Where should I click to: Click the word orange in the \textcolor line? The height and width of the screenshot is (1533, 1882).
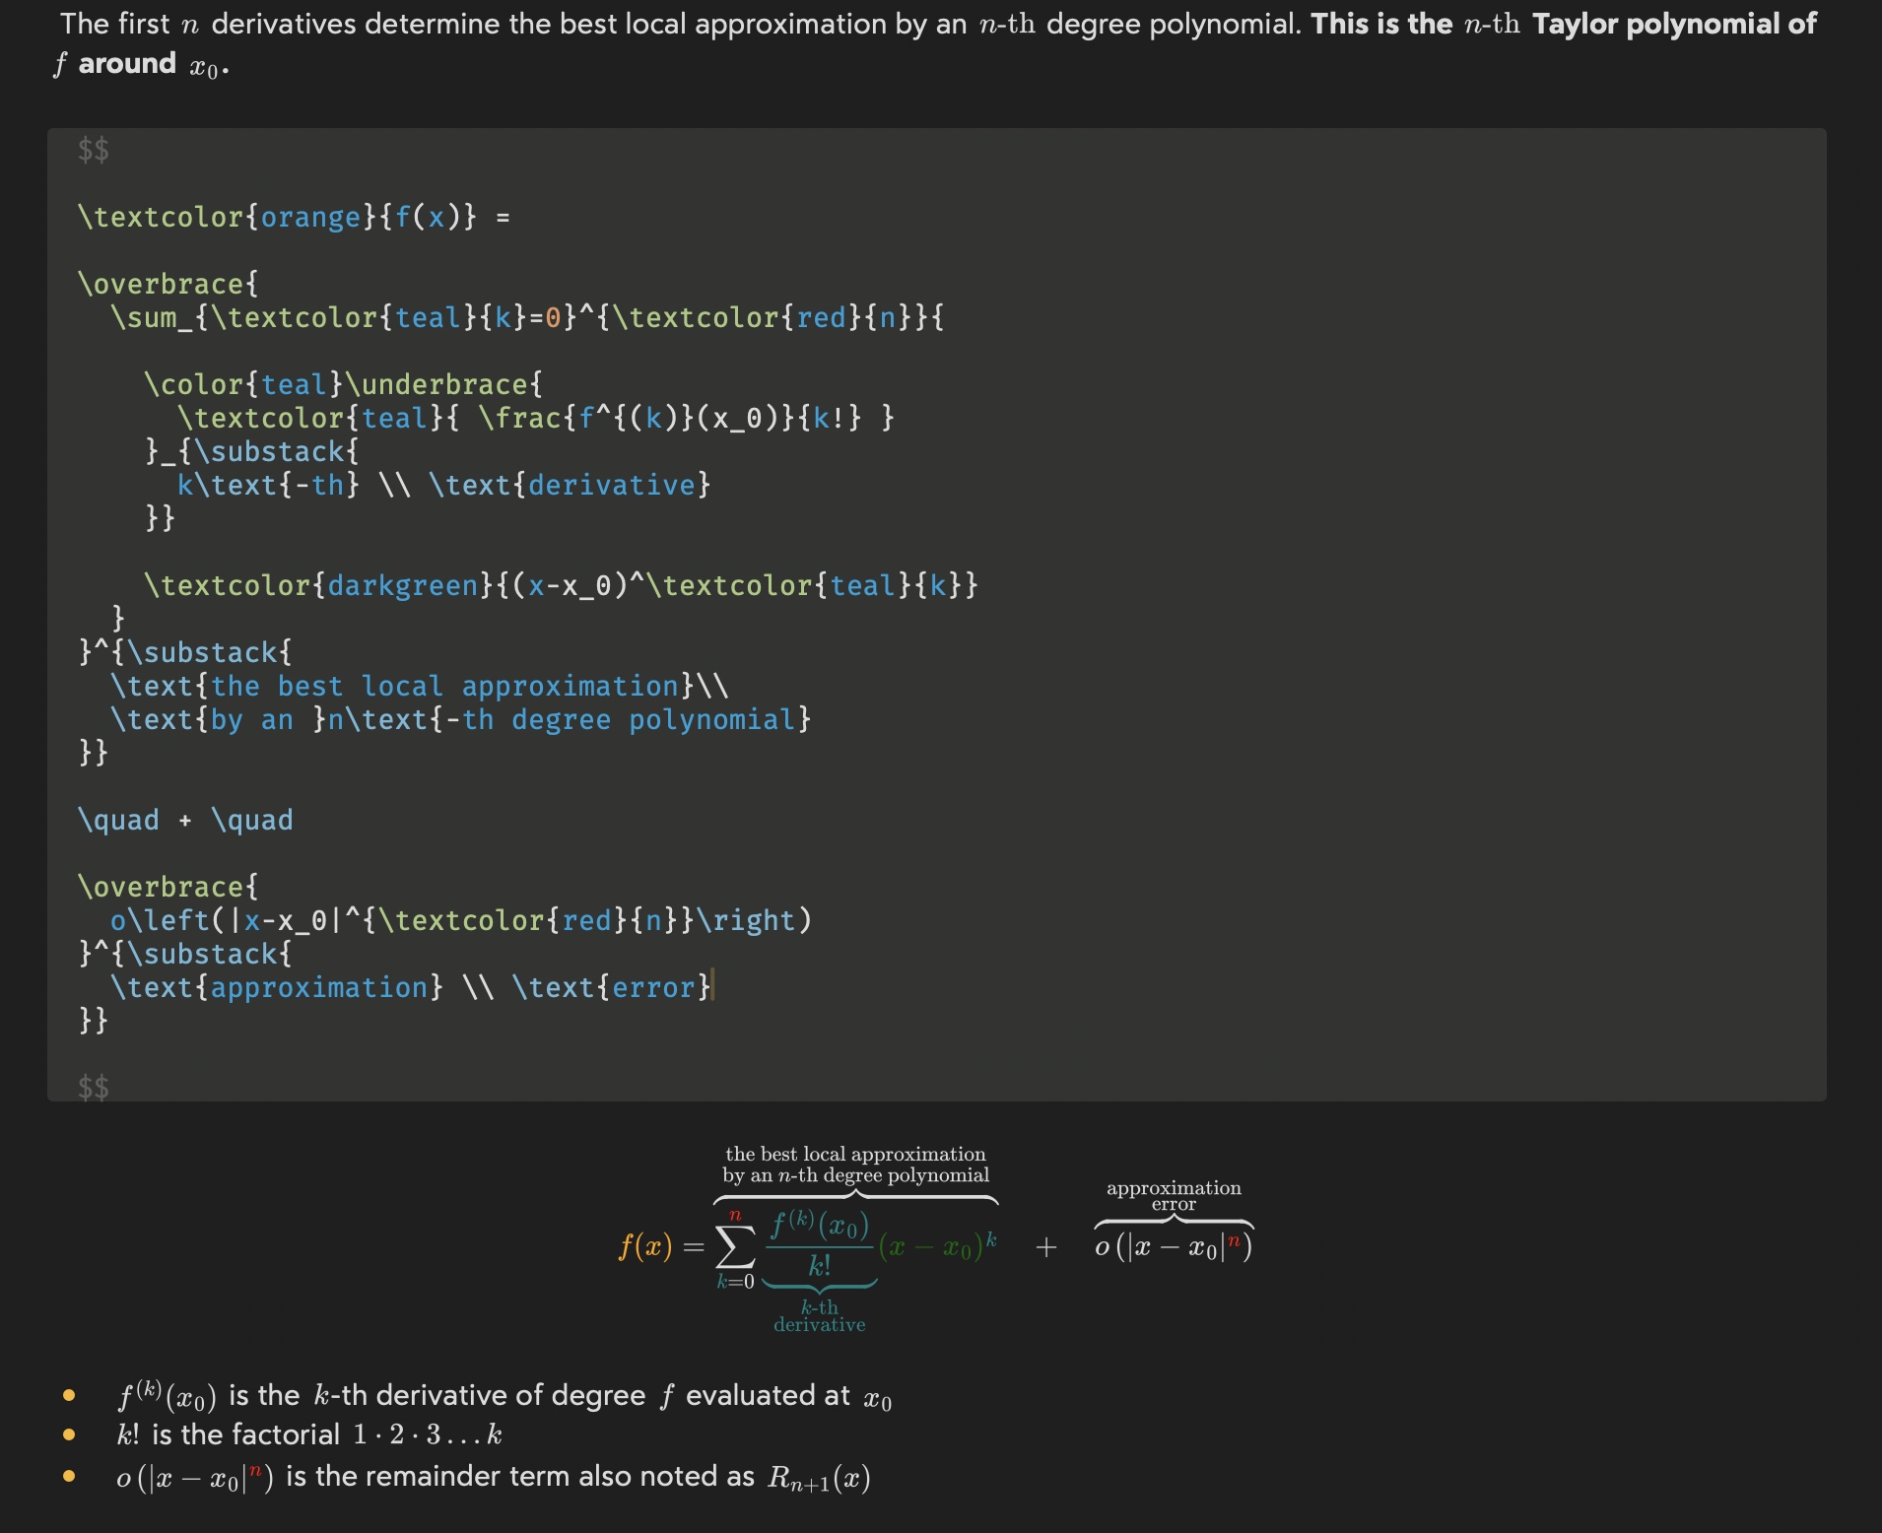310,217
